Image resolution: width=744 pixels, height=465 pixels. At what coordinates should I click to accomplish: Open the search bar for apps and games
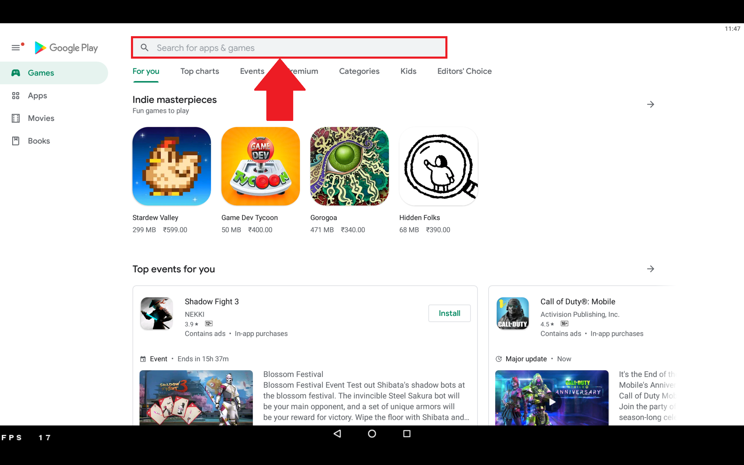pyautogui.click(x=290, y=48)
